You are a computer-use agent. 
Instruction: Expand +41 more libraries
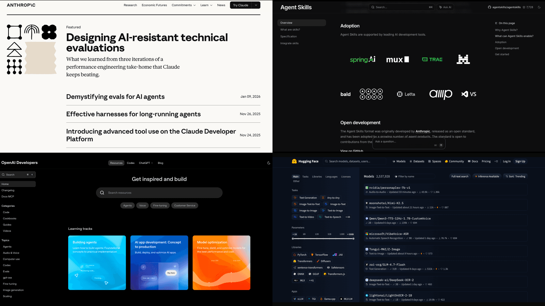311,280
